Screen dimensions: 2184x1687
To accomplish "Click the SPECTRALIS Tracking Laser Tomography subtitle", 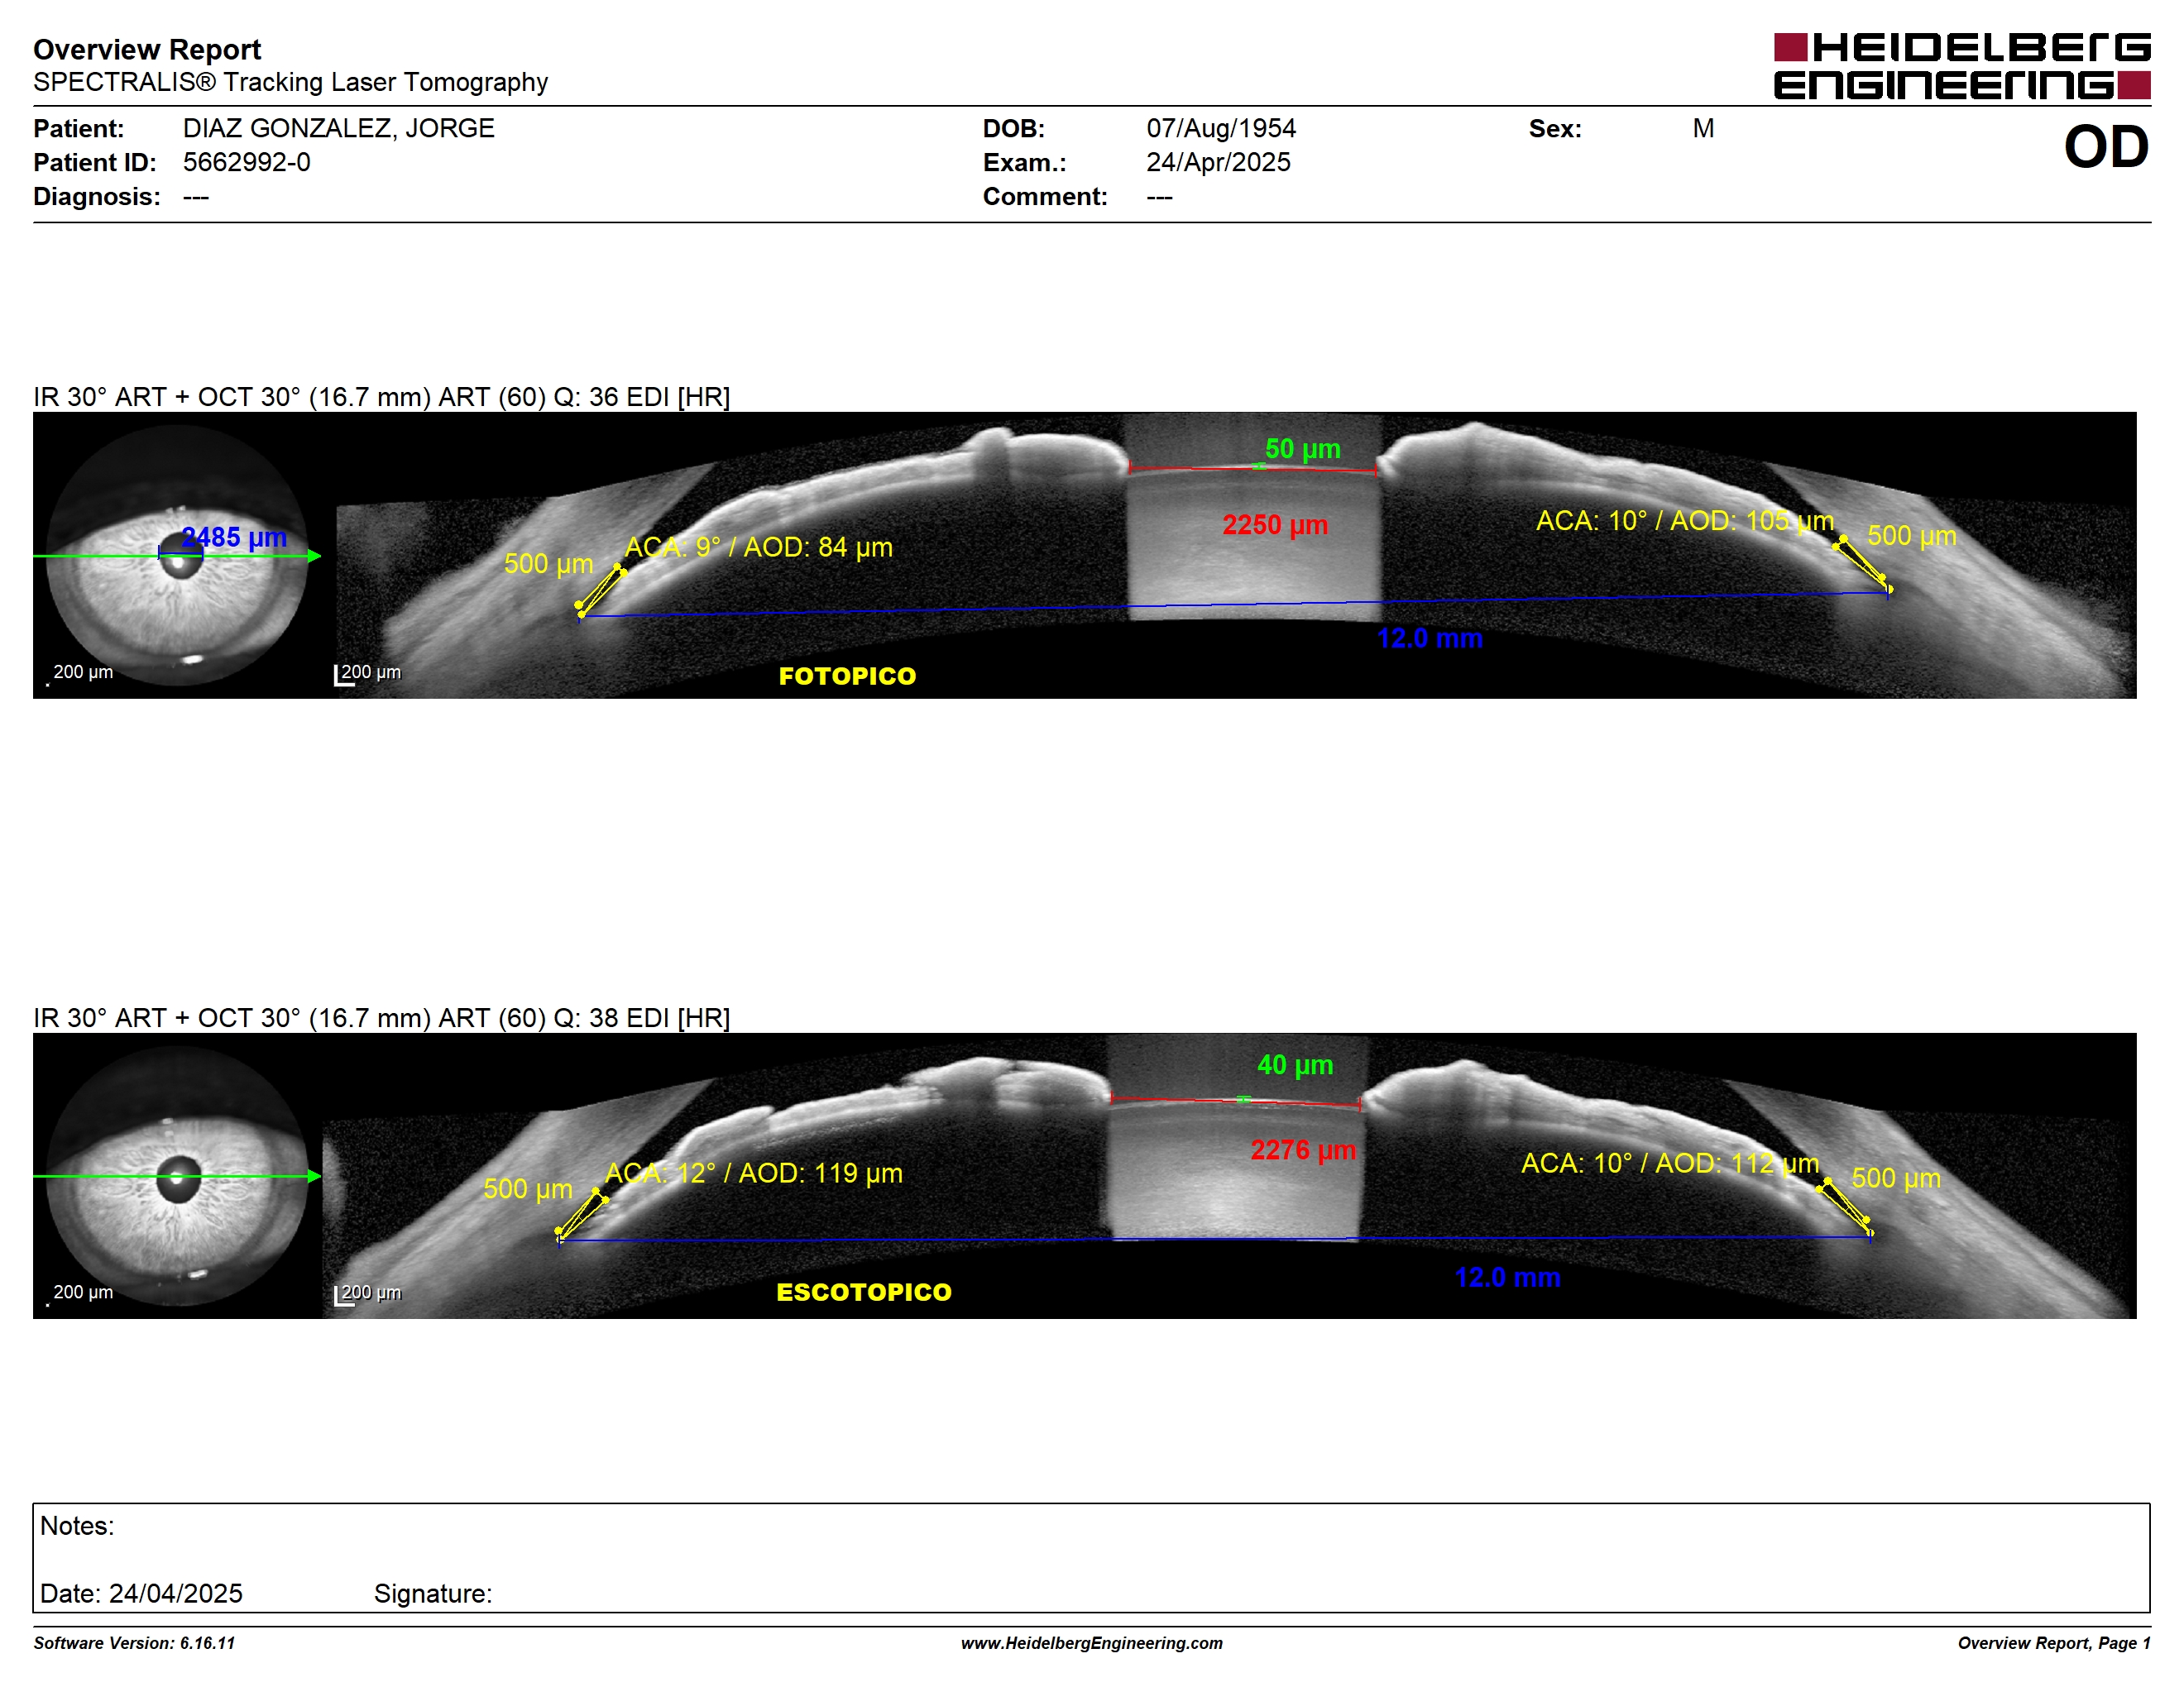I will click(x=290, y=82).
